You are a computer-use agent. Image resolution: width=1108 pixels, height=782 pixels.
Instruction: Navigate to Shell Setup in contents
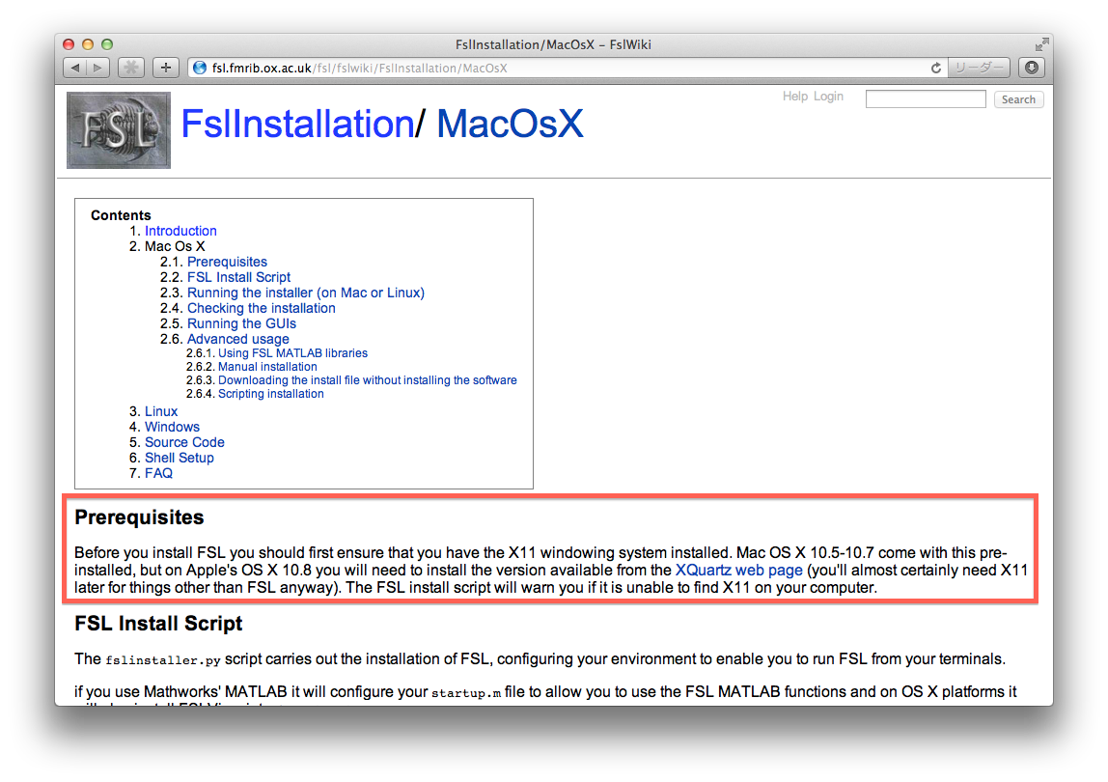[x=180, y=458]
